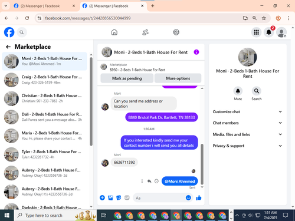Expand Media, files and links section
295x221 pixels.
click(247, 134)
